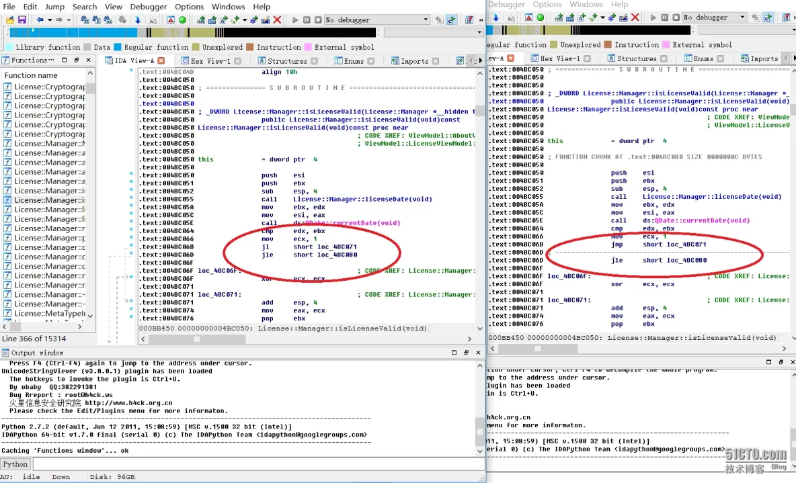Screen dimensions: 796x483
Task: Open the Options menu in right window
Action: point(547,4)
